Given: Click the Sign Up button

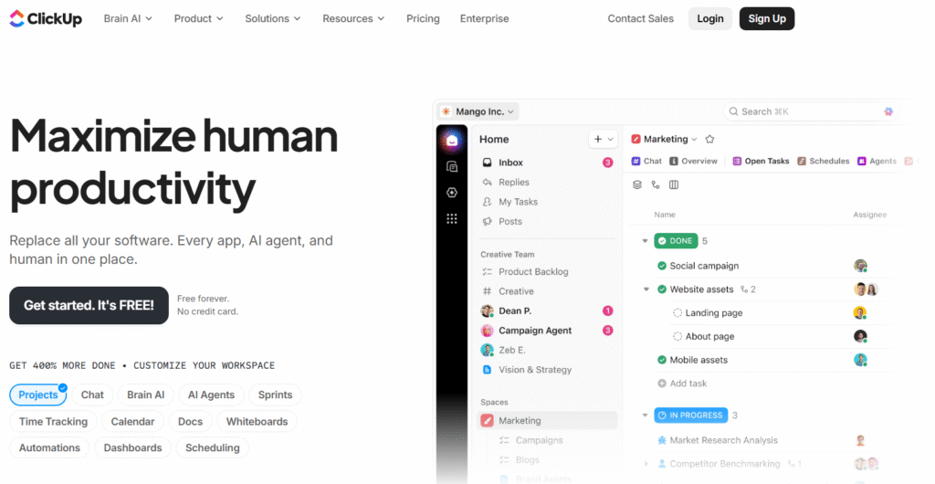Looking at the screenshot, I should coord(766,18).
